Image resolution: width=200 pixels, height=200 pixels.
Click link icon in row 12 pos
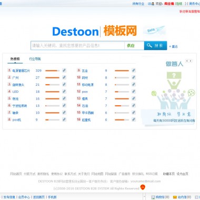coord(134,92)
